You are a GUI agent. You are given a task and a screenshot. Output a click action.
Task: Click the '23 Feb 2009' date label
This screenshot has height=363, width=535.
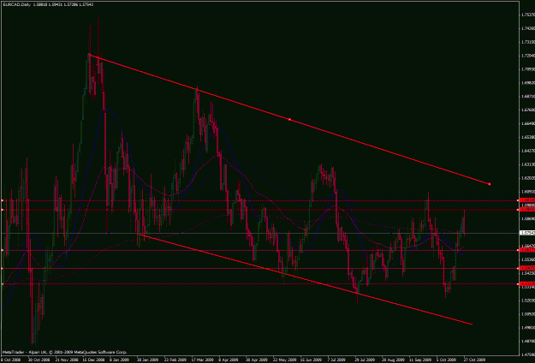click(175, 360)
